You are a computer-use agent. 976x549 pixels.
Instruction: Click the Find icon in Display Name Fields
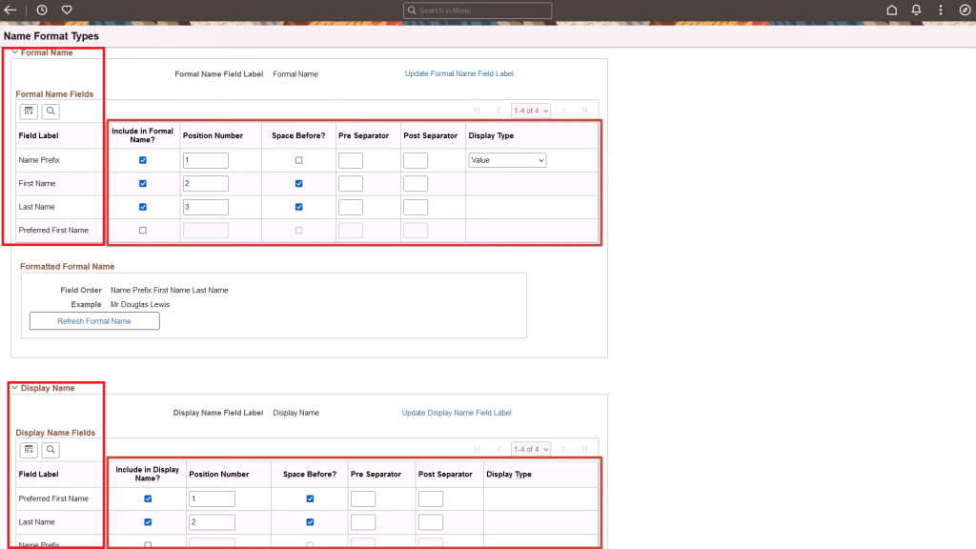click(x=51, y=449)
